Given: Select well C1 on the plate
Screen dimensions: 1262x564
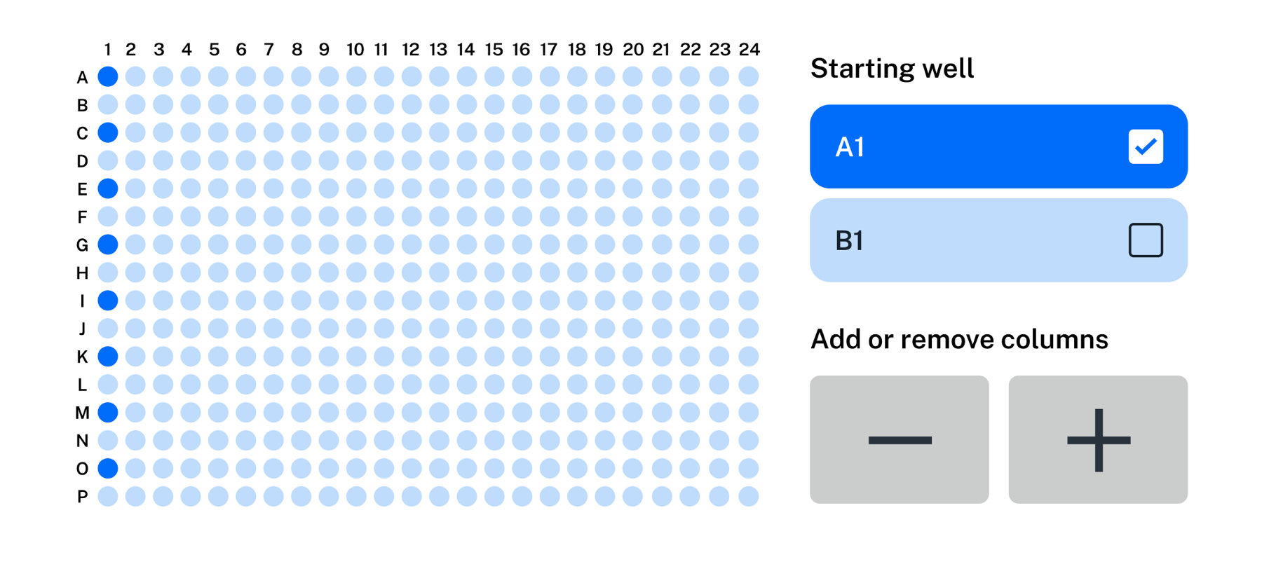Looking at the screenshot, I should coord(107,132).
